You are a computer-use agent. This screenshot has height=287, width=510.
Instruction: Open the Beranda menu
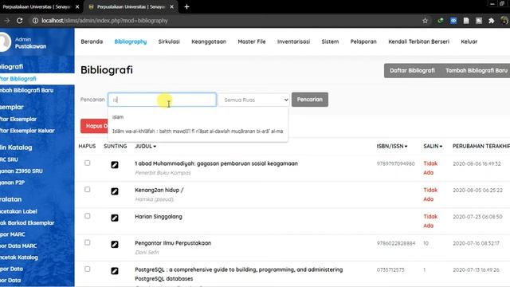pyautogui.click(x=92, y=41)
